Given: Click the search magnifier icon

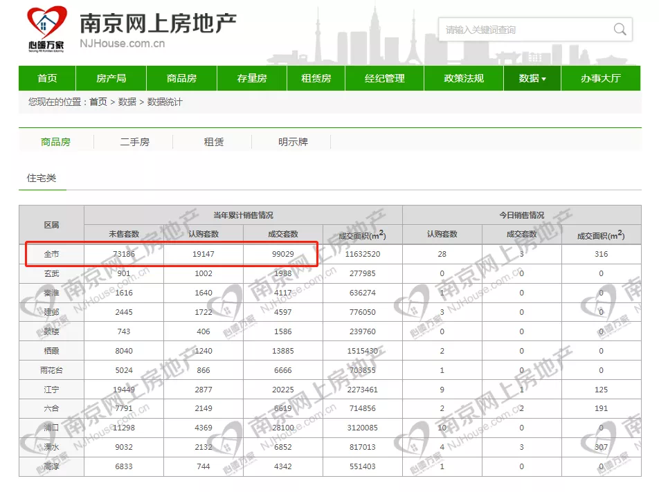Looking at the screenshot, I should click(x=620, y=30).
